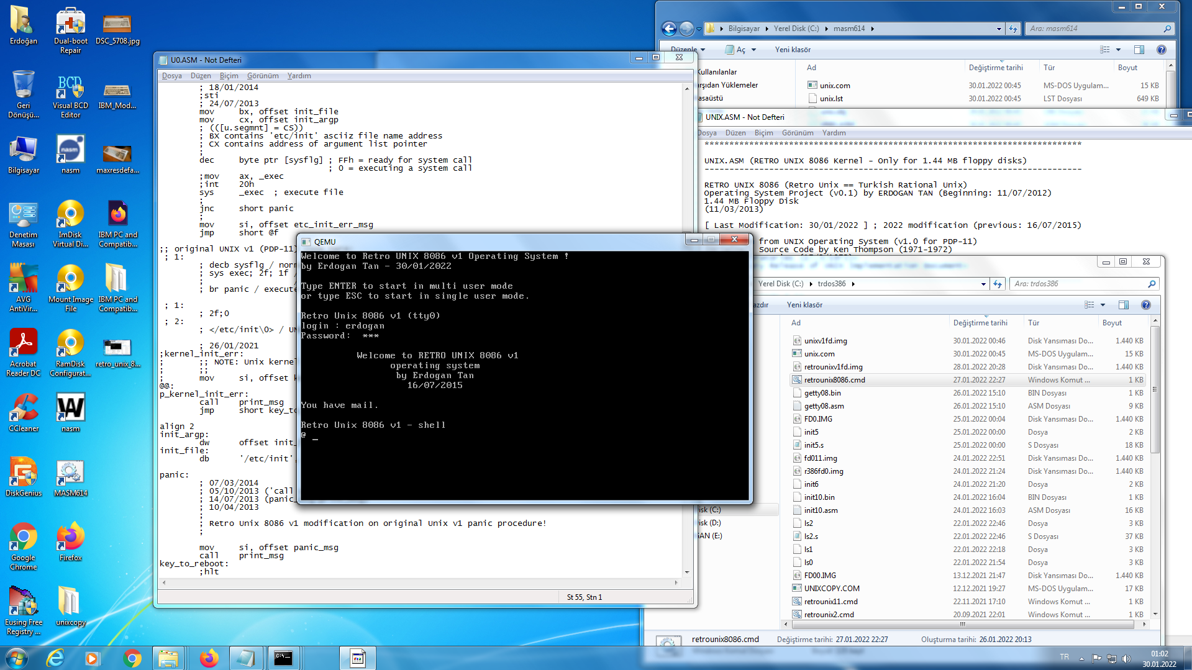This screenshot has height=670, width=1192.
Task: Select the Firefox desktop icon
Action: coord(70,542)
